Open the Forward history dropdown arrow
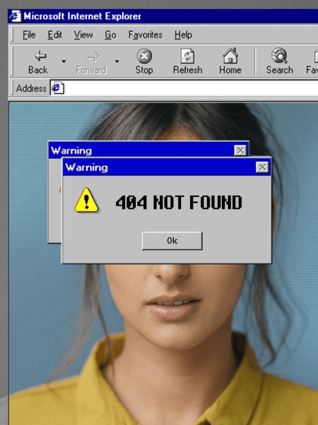This screenshot has height=425, width=318. coord(117,62)
